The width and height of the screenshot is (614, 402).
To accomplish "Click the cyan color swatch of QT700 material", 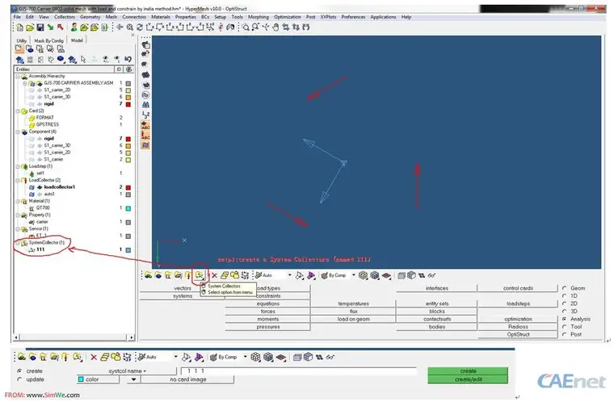I will point(128,208).
